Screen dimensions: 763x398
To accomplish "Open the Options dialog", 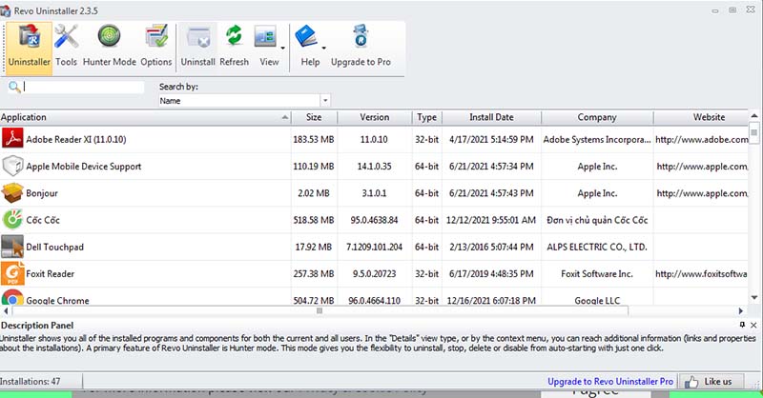I will tap(156, 48).
